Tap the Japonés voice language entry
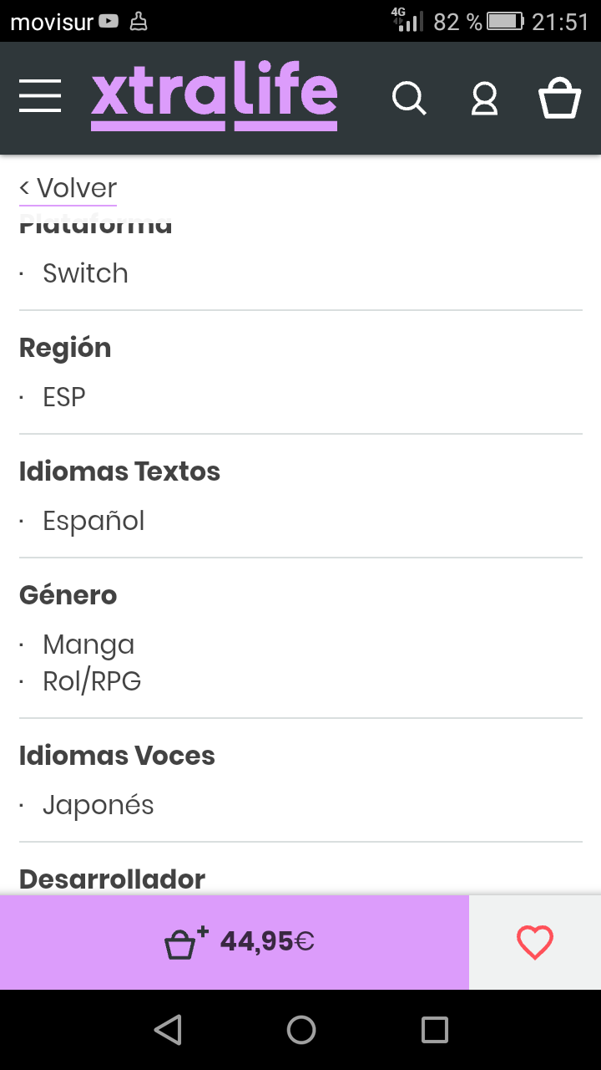This screenshot has width=601, height=1070. 98,805
